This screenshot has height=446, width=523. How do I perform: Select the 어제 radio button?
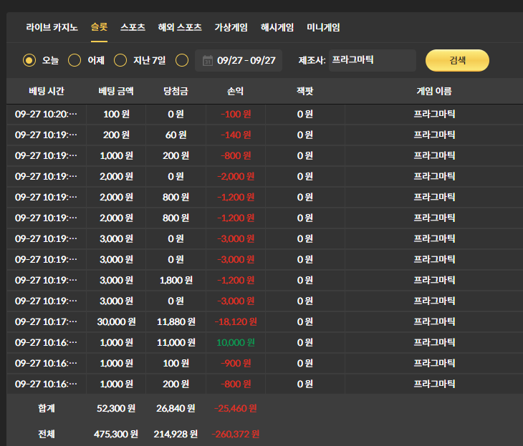tap(75, 61)
